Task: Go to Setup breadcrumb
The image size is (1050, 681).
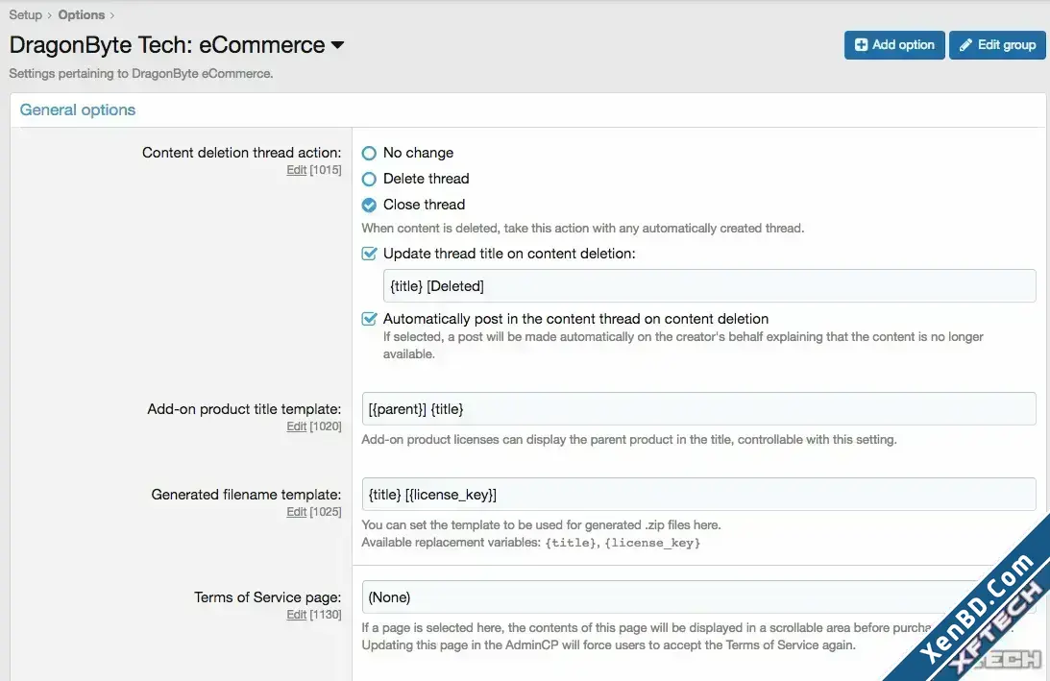Action: 25,14
